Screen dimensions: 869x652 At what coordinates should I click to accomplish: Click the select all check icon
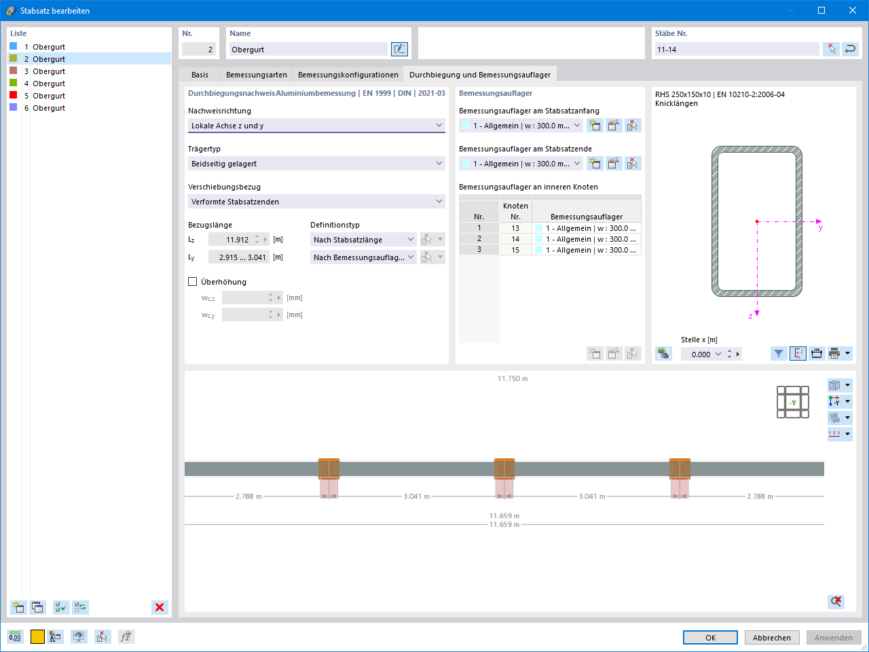coord(61,607)
